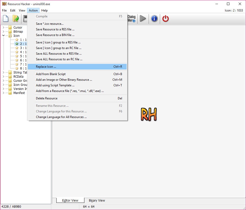Click the green-gray Compile play icon
246x210 pixels.
pyautogui.click(x=143, y=19)
